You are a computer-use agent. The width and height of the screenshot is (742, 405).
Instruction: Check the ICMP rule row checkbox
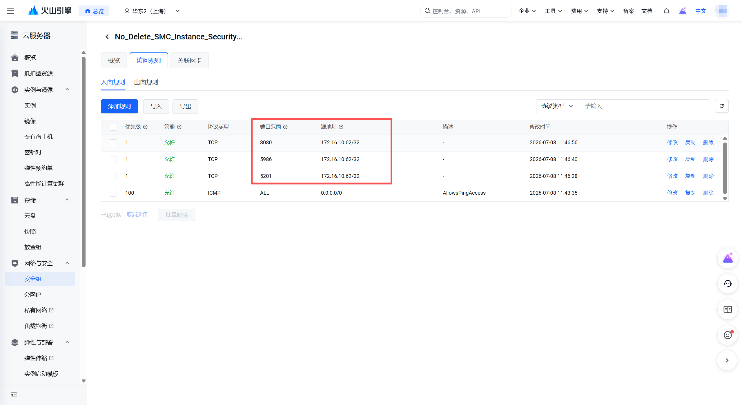[x=113, y=193]
